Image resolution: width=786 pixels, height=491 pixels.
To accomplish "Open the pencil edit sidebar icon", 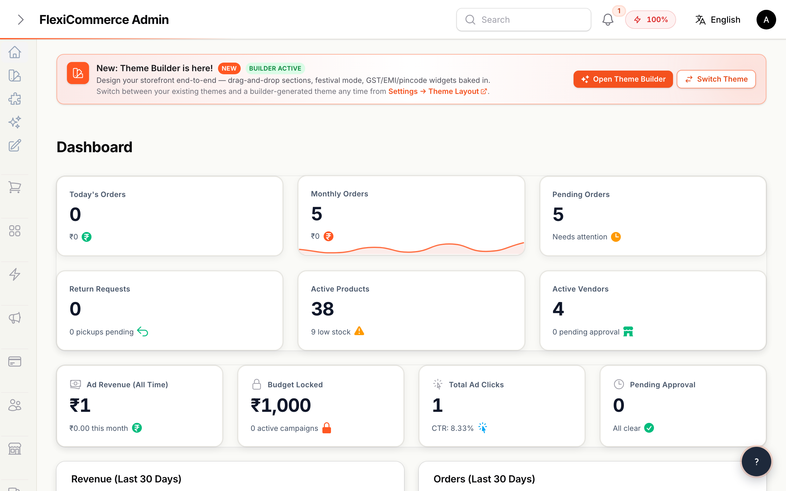I will click(x=15, y=146).
